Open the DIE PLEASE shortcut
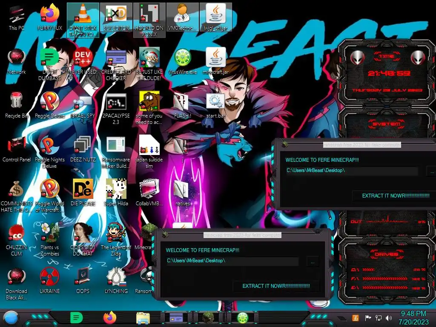The height and width of the screenshot is (327, 436). (83, 192)
